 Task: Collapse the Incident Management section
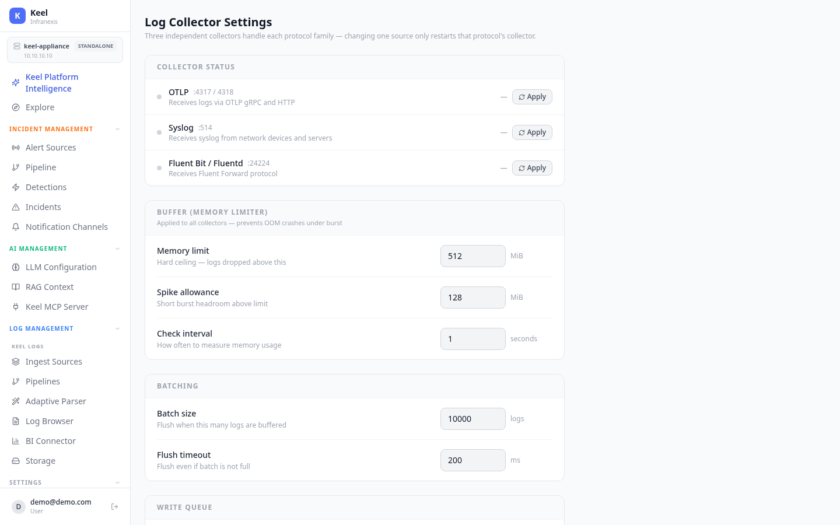pyautogui.click(x=117, y=129)
